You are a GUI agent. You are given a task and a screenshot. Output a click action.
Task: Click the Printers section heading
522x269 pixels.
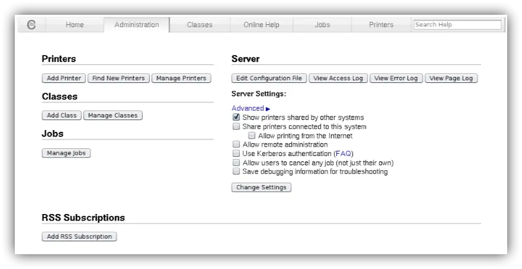point(59,59)
